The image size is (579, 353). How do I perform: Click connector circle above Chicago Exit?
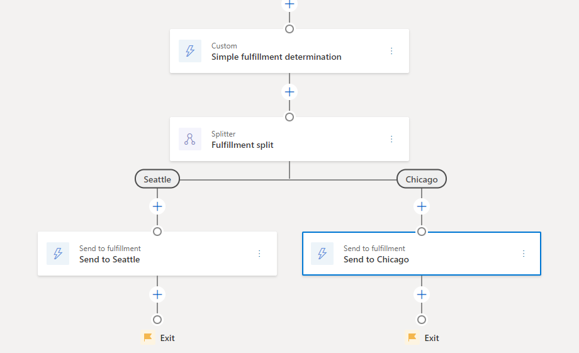pyautogui.click(x=422, y=320)
